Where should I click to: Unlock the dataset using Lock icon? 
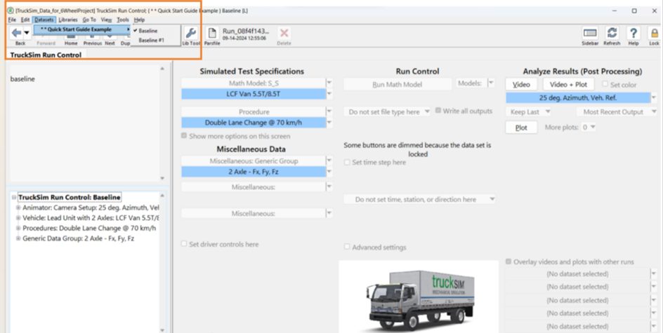[x=654, y=34]
